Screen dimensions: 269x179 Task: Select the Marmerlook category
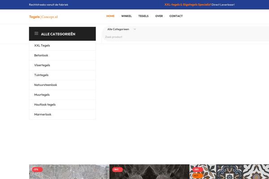[62, 115]
